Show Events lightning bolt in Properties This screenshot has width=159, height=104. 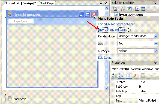coord(135,76)
